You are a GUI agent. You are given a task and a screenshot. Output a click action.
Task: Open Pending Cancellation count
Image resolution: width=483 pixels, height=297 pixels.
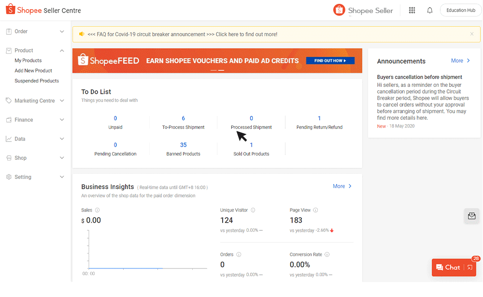[x=115, y=145]
